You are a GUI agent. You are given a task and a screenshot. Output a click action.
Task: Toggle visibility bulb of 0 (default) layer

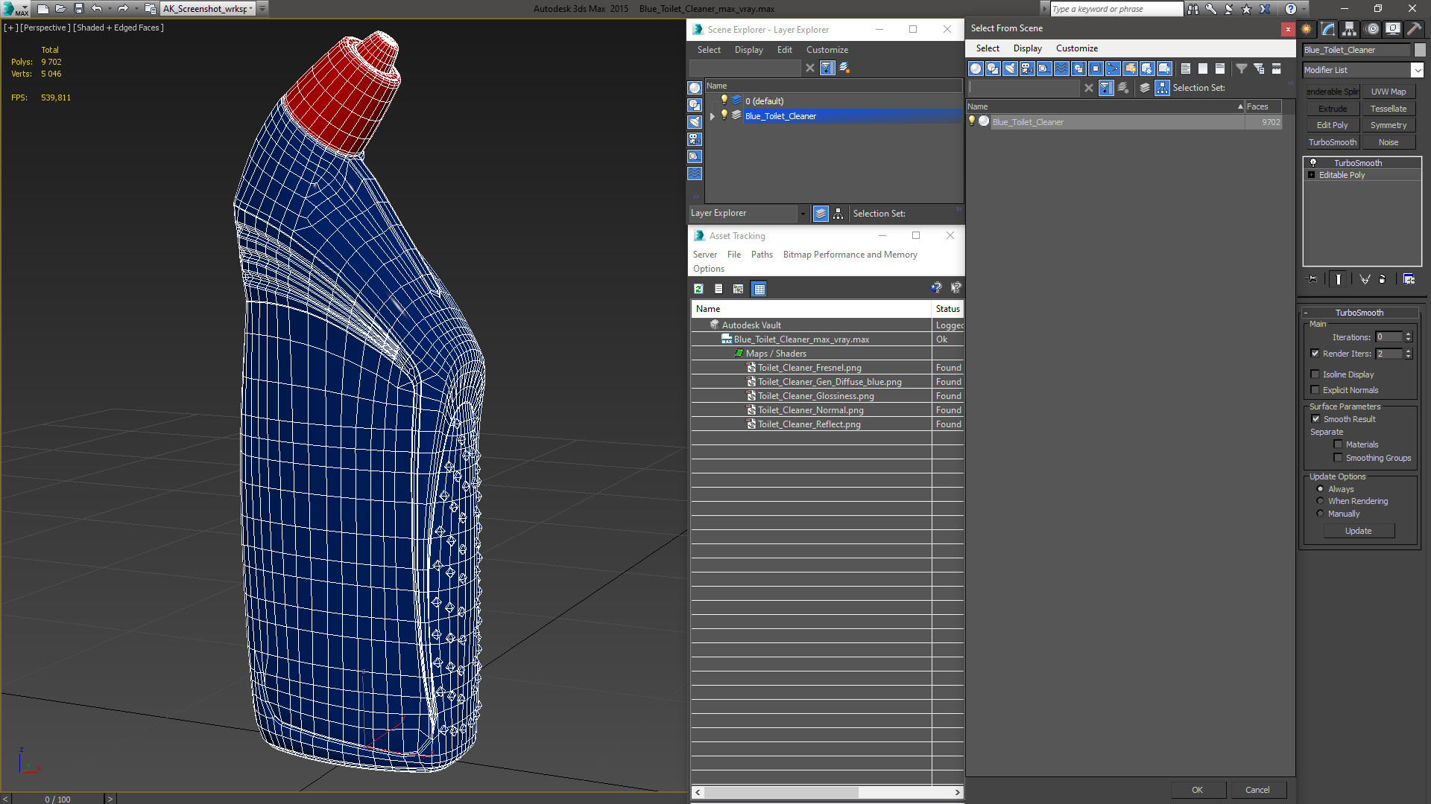click(x=724, y=100)
